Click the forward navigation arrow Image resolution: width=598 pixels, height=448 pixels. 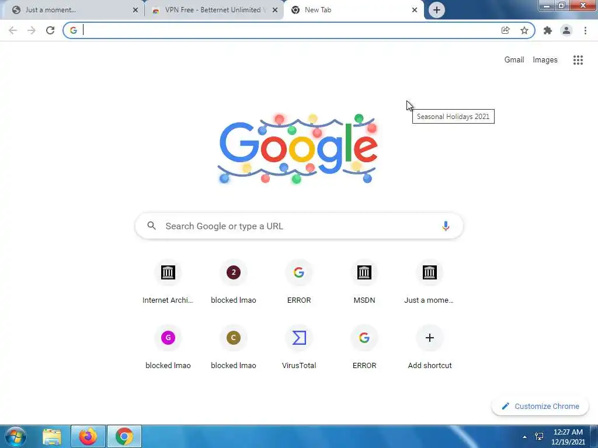[x=32, y=30]
